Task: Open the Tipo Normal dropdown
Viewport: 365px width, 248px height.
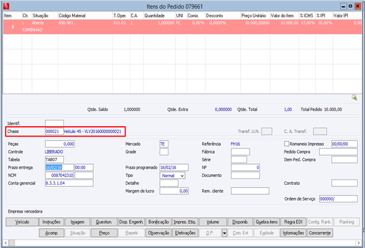Action: click(173, 175)
